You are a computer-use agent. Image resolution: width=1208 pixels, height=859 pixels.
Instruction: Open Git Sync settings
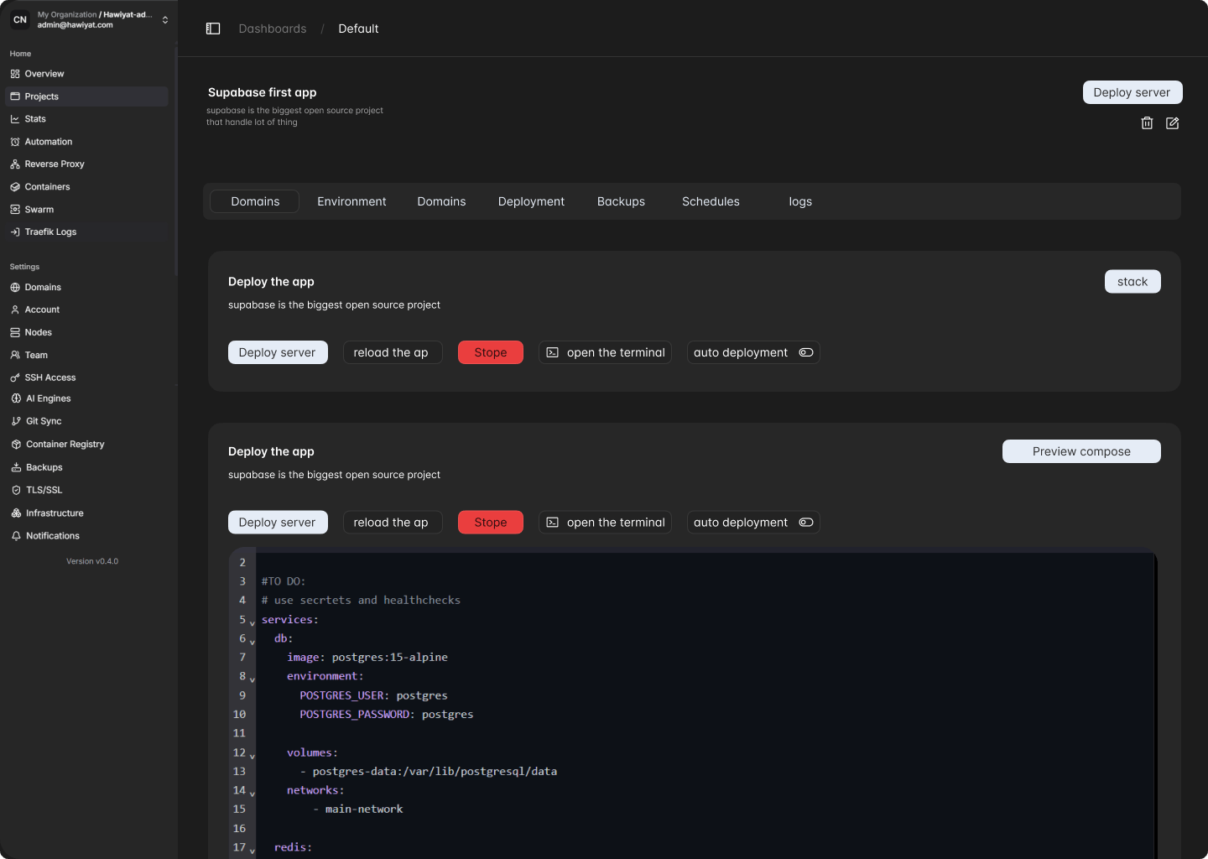point(43,421)
